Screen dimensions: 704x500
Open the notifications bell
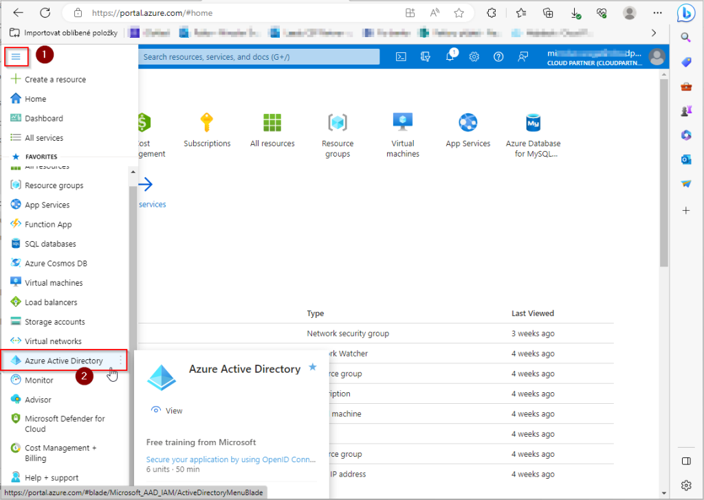click(x=450, y=57)
